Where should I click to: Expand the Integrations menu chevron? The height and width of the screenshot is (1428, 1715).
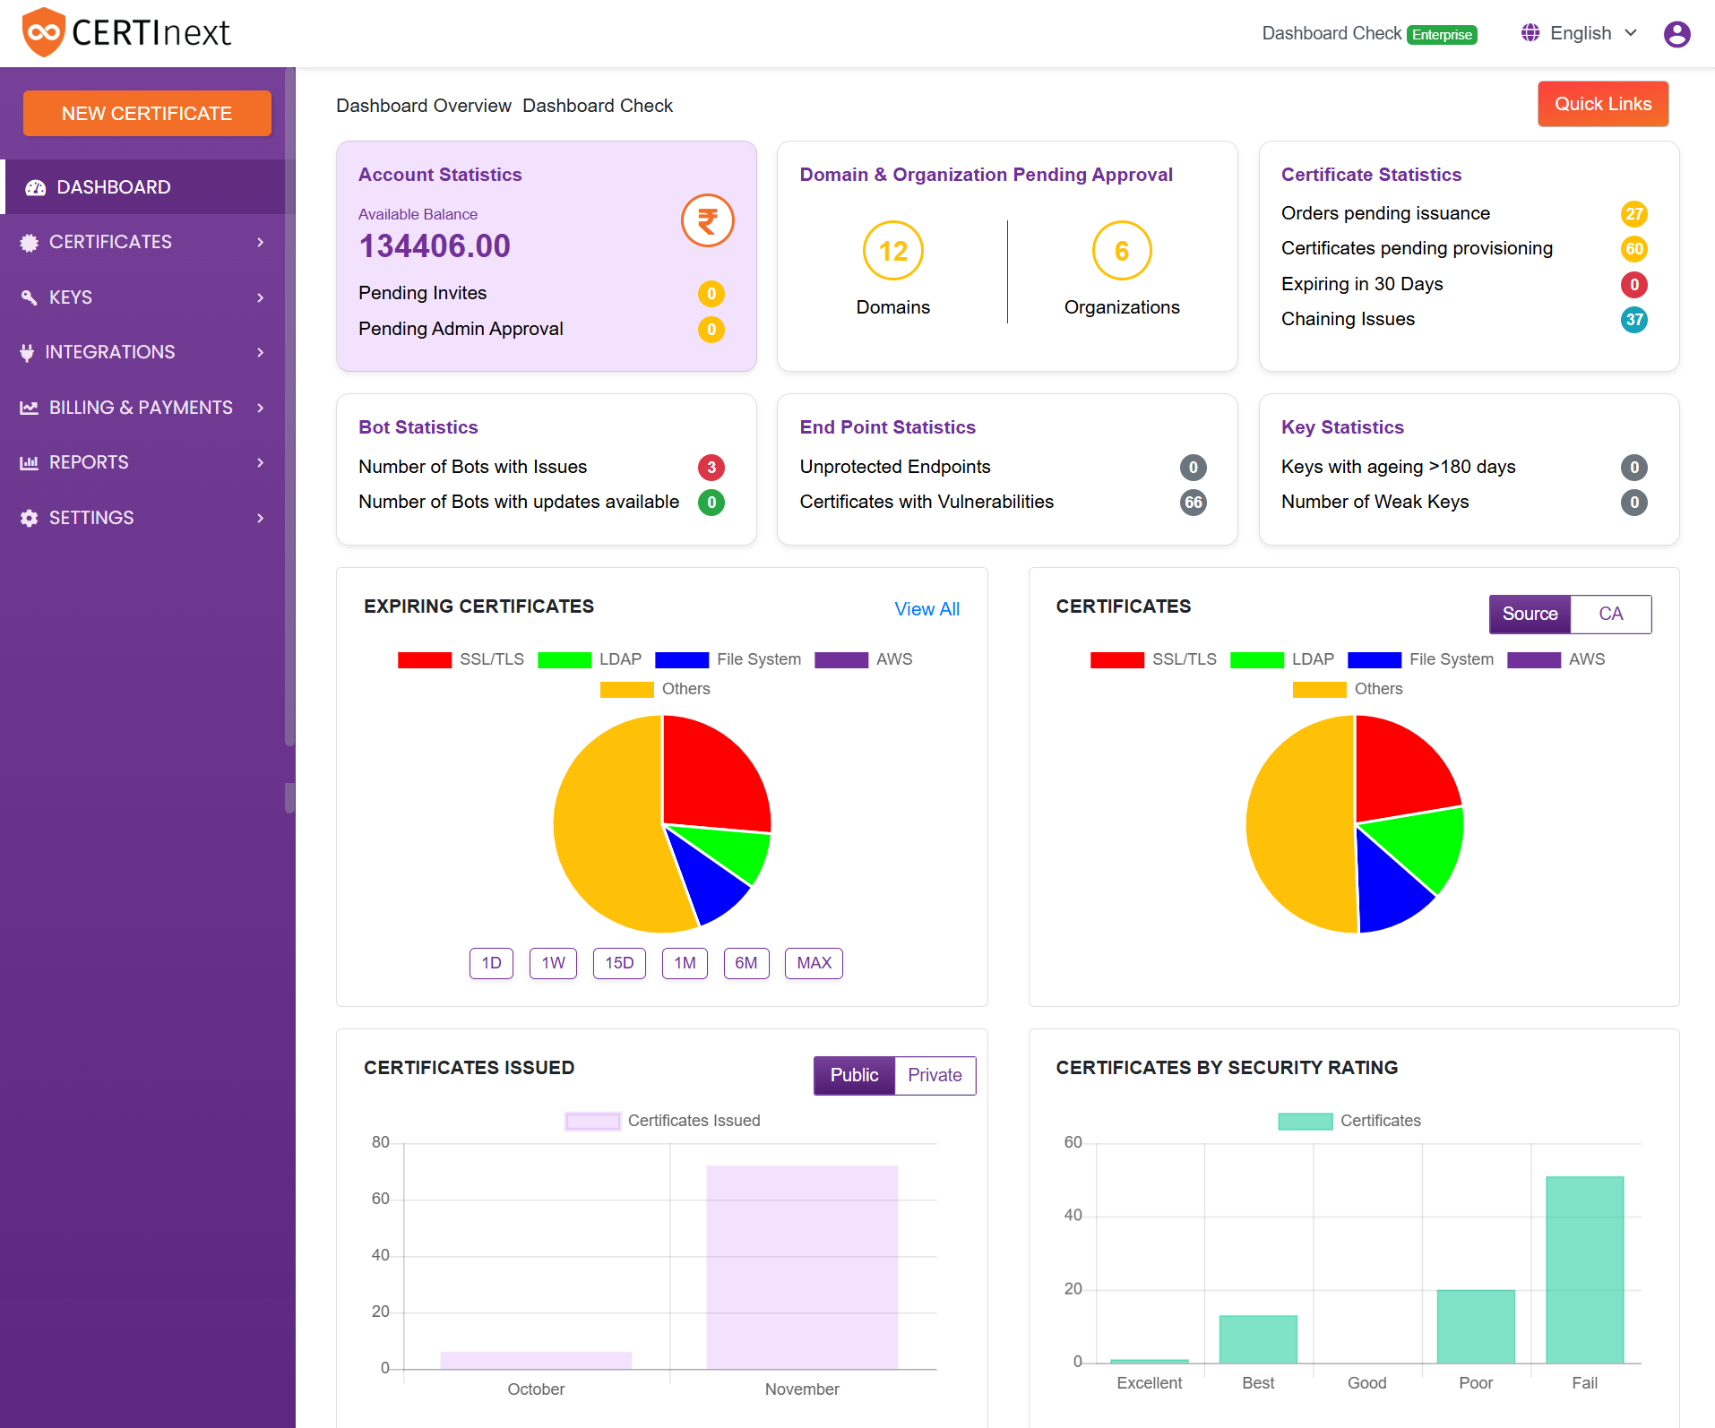coord(261,353)
